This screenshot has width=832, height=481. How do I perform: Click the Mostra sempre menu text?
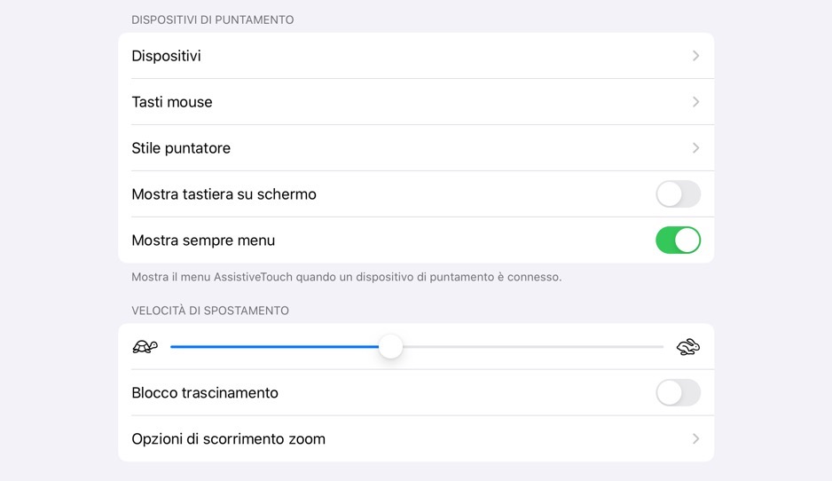[203, 240]
